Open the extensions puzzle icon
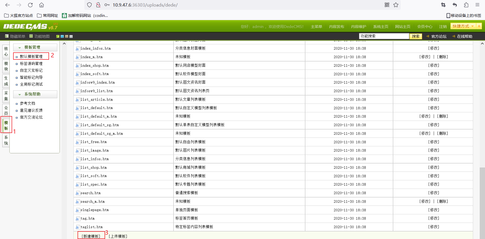 [x=466, y=5]
